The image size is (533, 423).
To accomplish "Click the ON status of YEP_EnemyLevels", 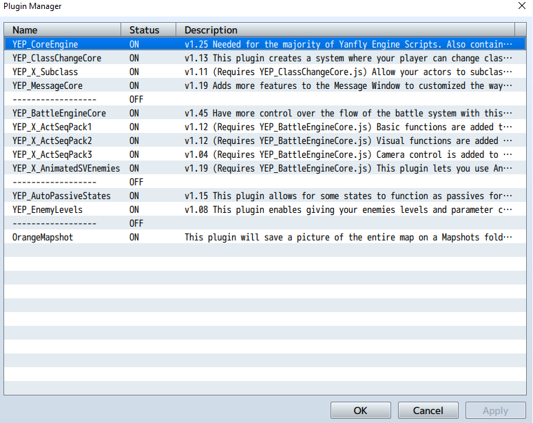I will click(x=134, y=210).
